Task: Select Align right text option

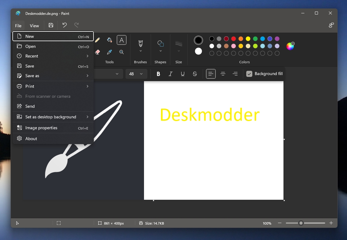Action: click(235, 74)
